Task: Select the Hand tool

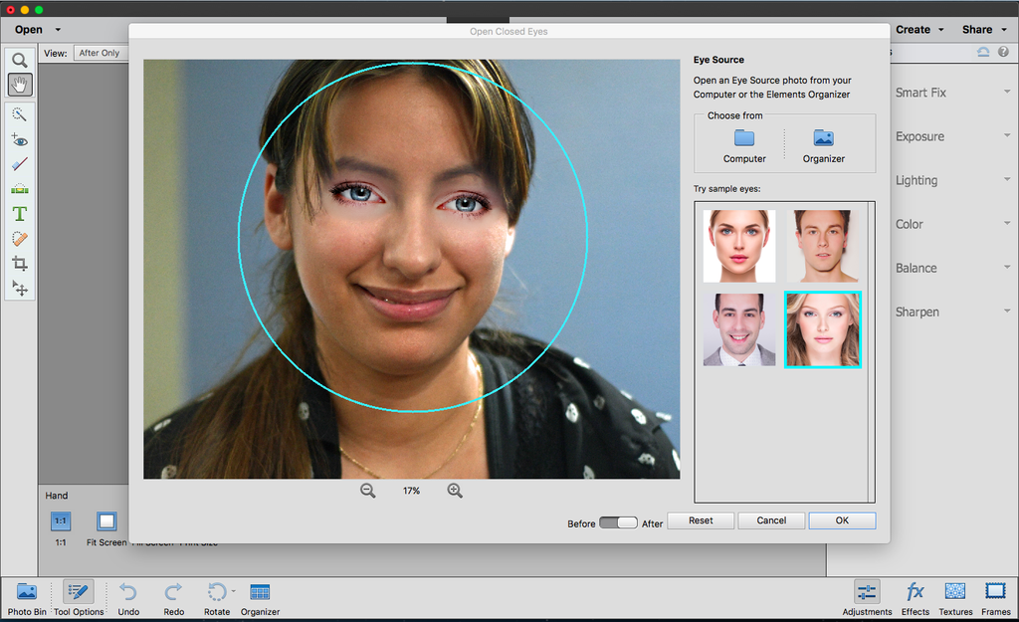Action: point(20,84)
